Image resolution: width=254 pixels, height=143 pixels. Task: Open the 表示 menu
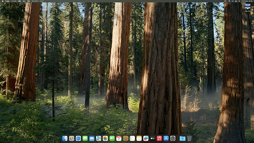click(x=24, y=1)
